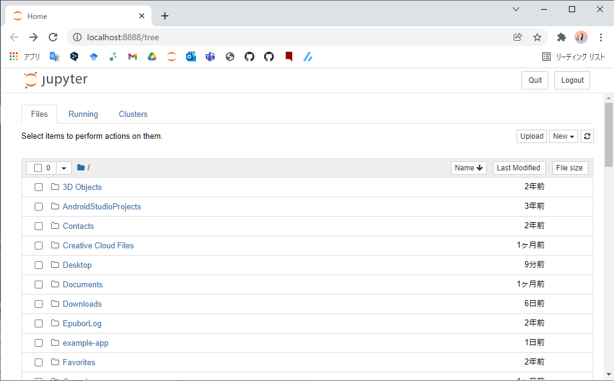Click the share page icon
The image size is (614, 381).
tap(518, 37)
